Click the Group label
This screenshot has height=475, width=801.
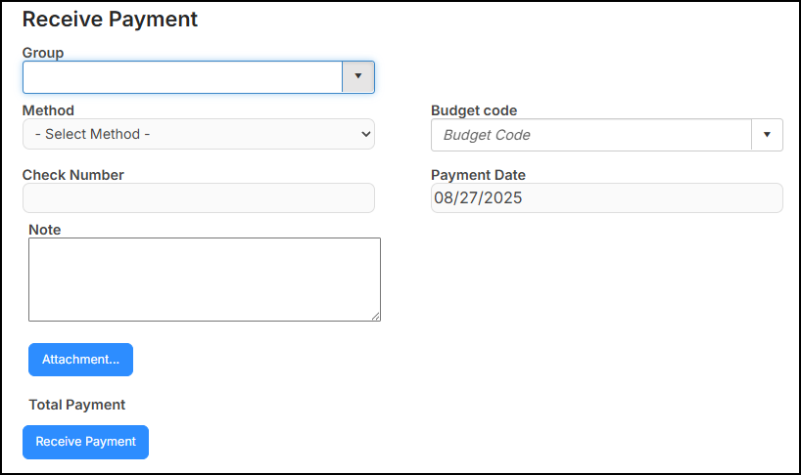pos(43,53)
